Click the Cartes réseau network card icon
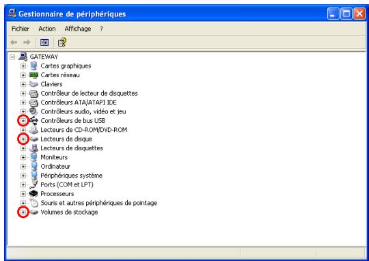The image size is (369, 261). click(33, 75)
